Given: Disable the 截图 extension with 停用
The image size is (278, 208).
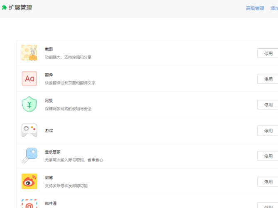Looking at the screenshot, I should click(268, 53).
